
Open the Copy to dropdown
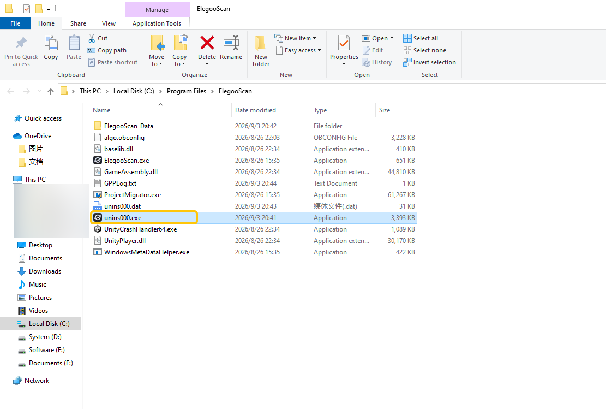pyautogui.click(x=179, y=51)
